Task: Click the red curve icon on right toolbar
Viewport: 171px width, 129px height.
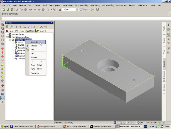Action: [168, 48]
